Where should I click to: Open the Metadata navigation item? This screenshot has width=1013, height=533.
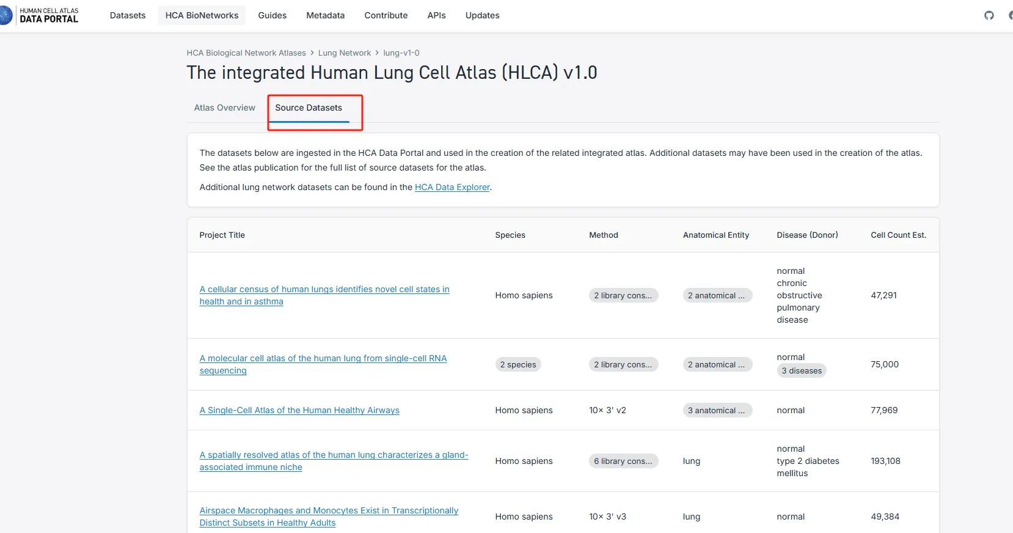(325, 15)
